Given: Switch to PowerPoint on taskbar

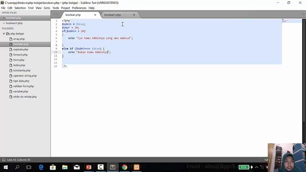Looking at the screenshot, I should [x=88, y=167].
